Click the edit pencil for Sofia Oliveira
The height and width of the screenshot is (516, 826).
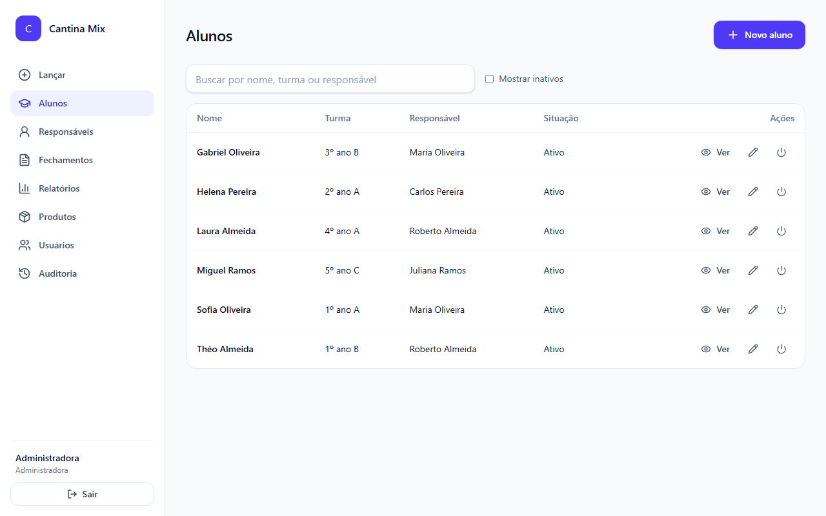[x=753, y=310]
